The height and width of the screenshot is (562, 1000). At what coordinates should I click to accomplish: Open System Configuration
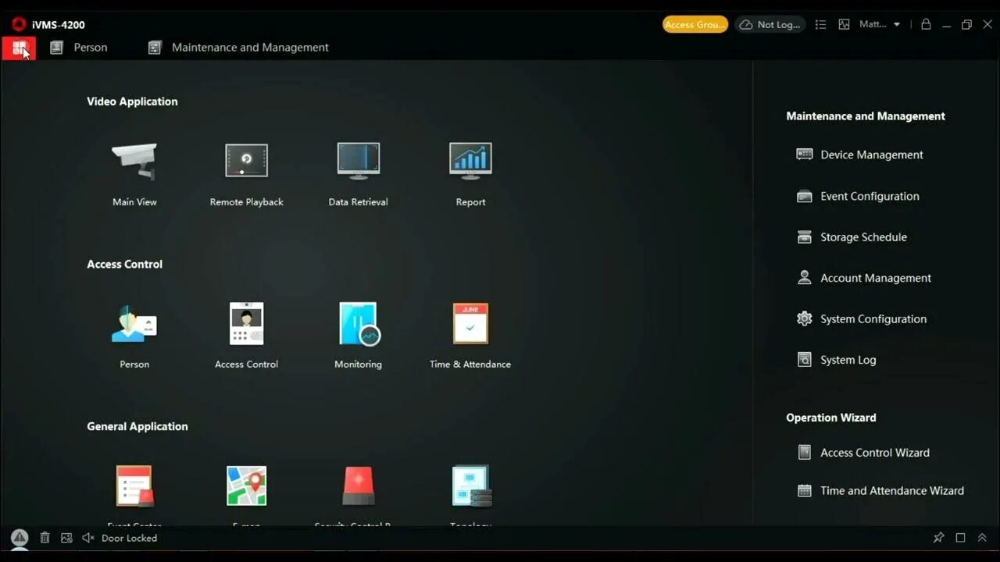point(862,318)
